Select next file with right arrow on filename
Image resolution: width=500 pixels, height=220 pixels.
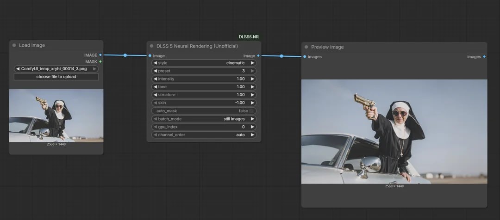[94, 69]
